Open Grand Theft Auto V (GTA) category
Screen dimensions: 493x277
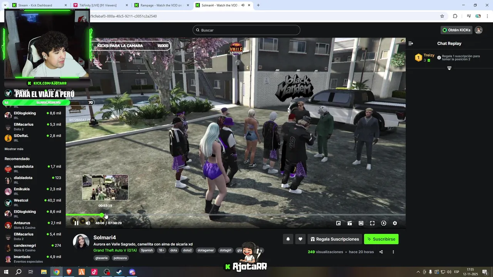tap(115, 250)
